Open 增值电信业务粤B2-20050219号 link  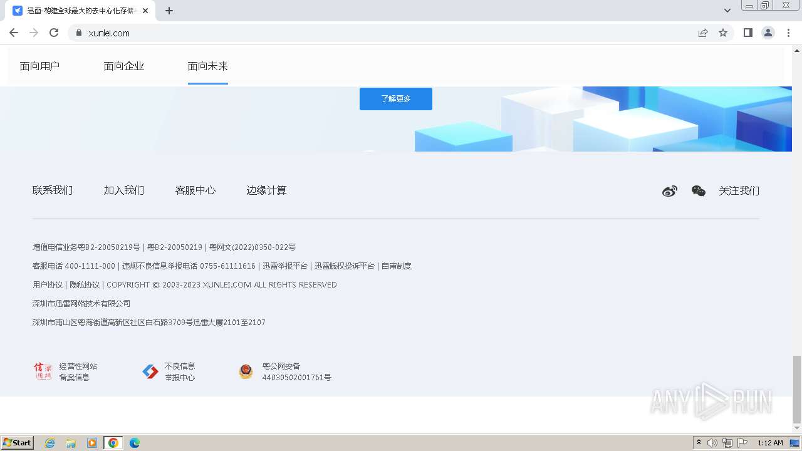(86, 247)
